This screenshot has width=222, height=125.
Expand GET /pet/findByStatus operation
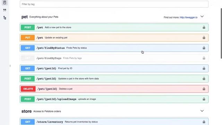click(x=114, y=48)
